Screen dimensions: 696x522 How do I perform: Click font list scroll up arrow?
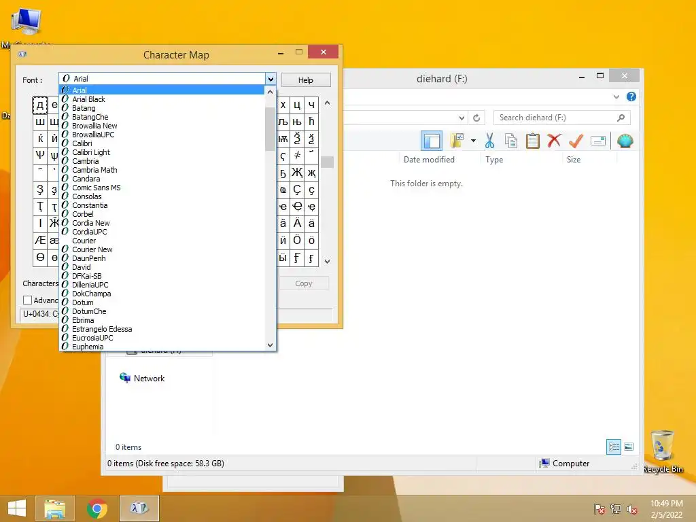(270, 92)
